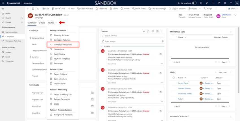Screen dimensions: 240x121
Task: Click the Assign command
Action: 208,9
